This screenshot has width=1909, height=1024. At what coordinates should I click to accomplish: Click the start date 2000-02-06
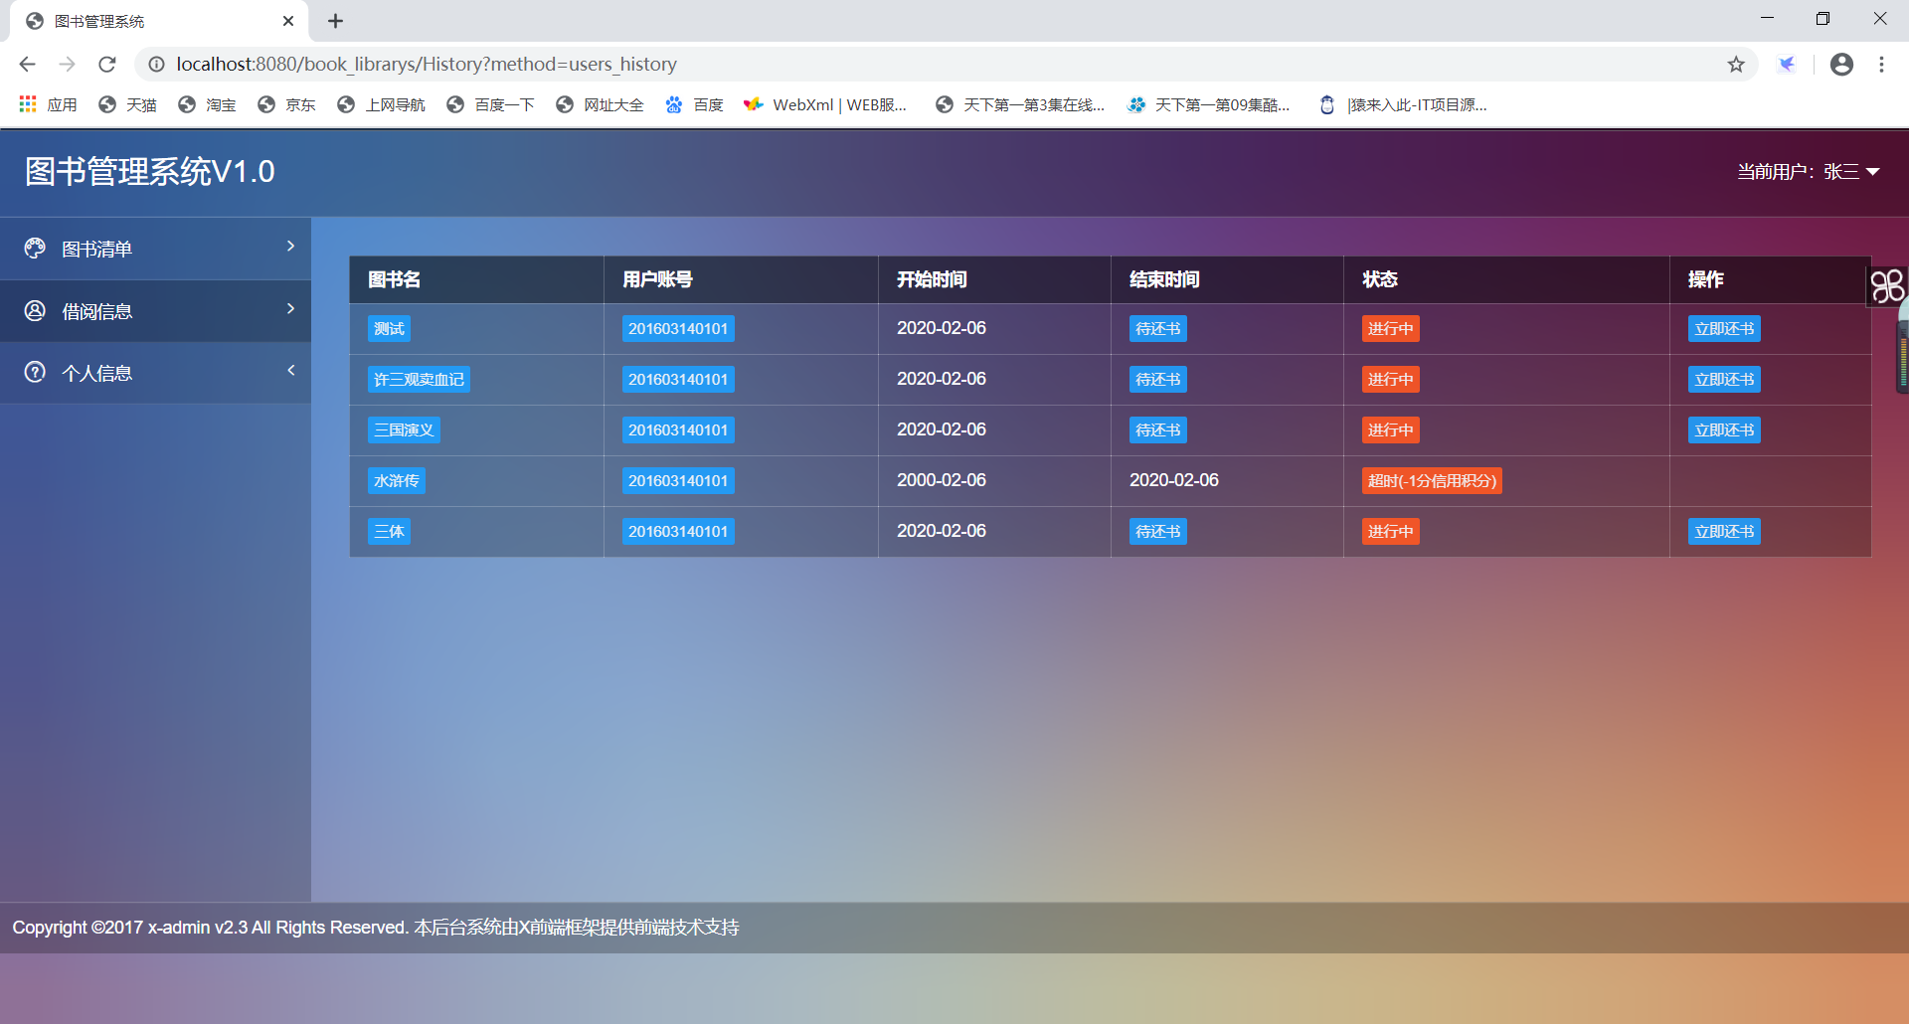point(942,480)
